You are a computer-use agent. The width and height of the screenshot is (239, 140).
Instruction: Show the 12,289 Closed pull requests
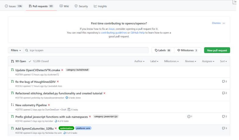point(39,61)
